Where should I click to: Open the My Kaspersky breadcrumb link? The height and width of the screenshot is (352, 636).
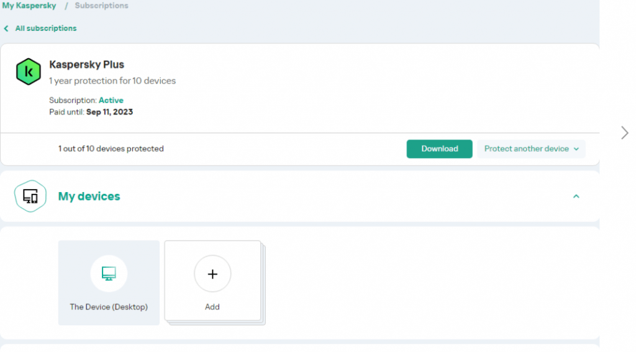[x=29, y=6]
